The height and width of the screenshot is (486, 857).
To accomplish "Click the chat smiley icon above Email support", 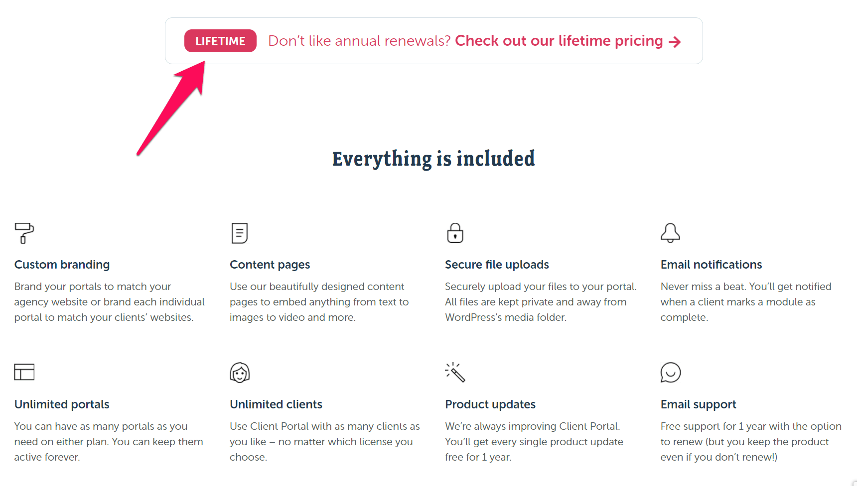I will pos(670,373).
